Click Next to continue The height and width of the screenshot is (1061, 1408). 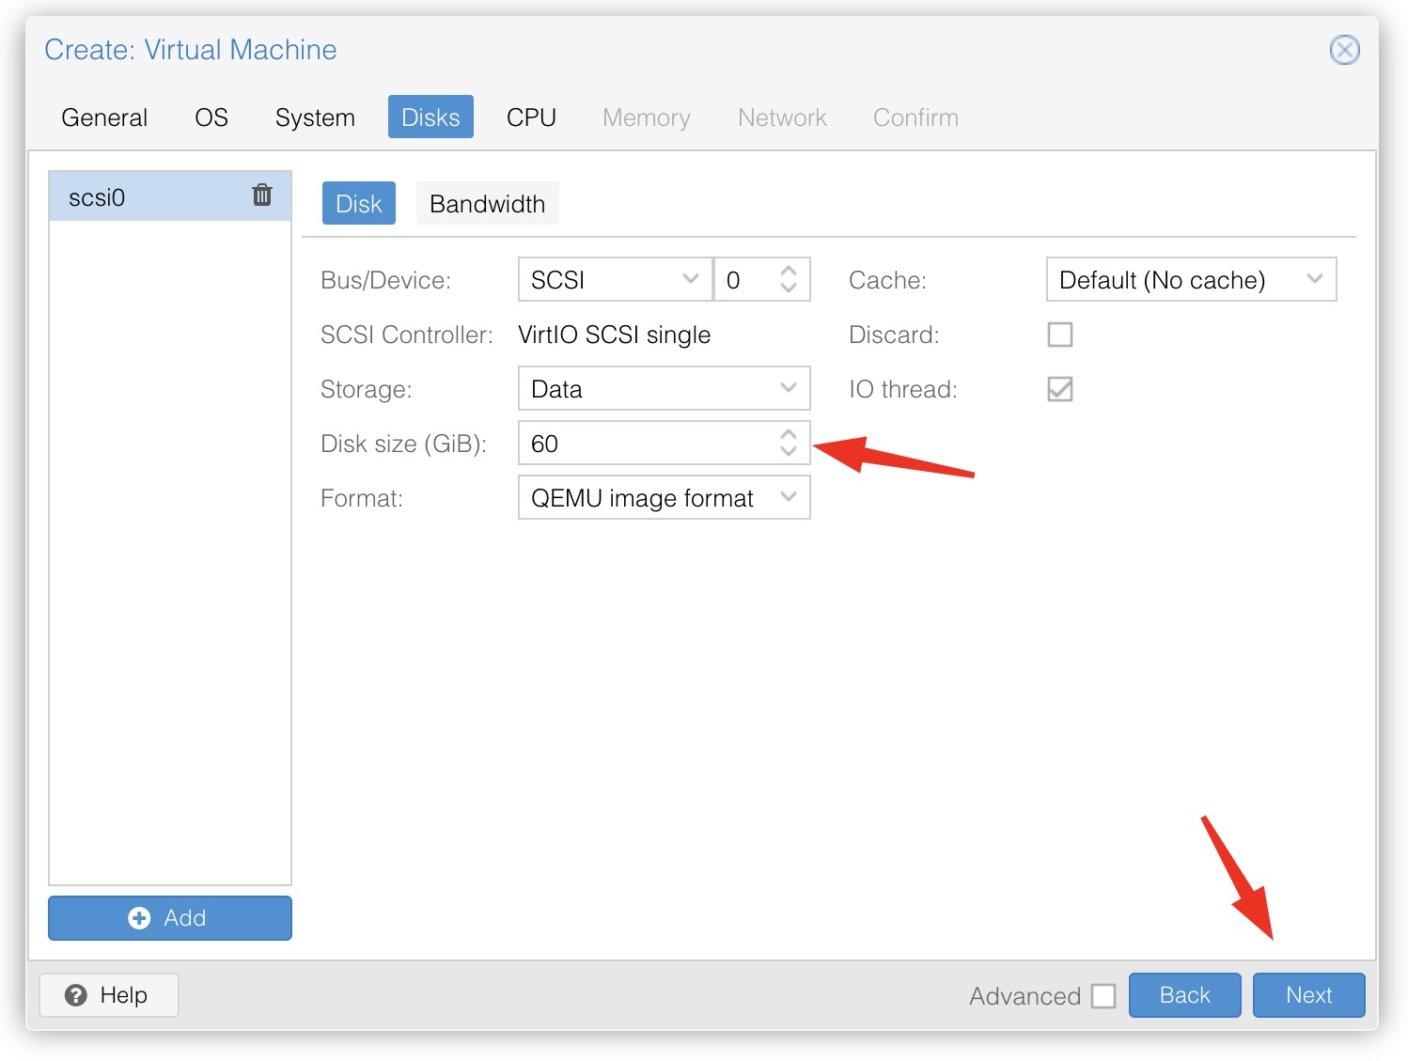click(1308, 995)
